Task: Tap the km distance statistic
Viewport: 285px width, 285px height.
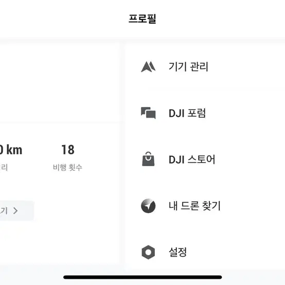Action: point(11,150)
